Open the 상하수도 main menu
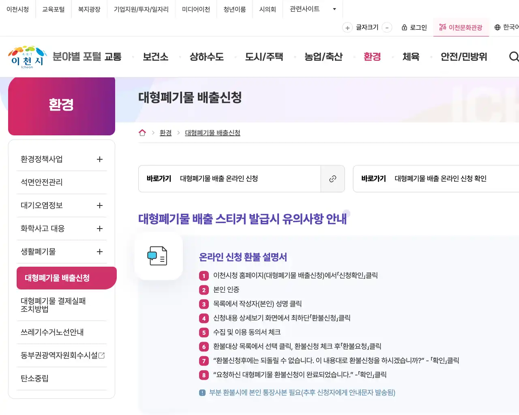519x415 pixels. (207, 57)
